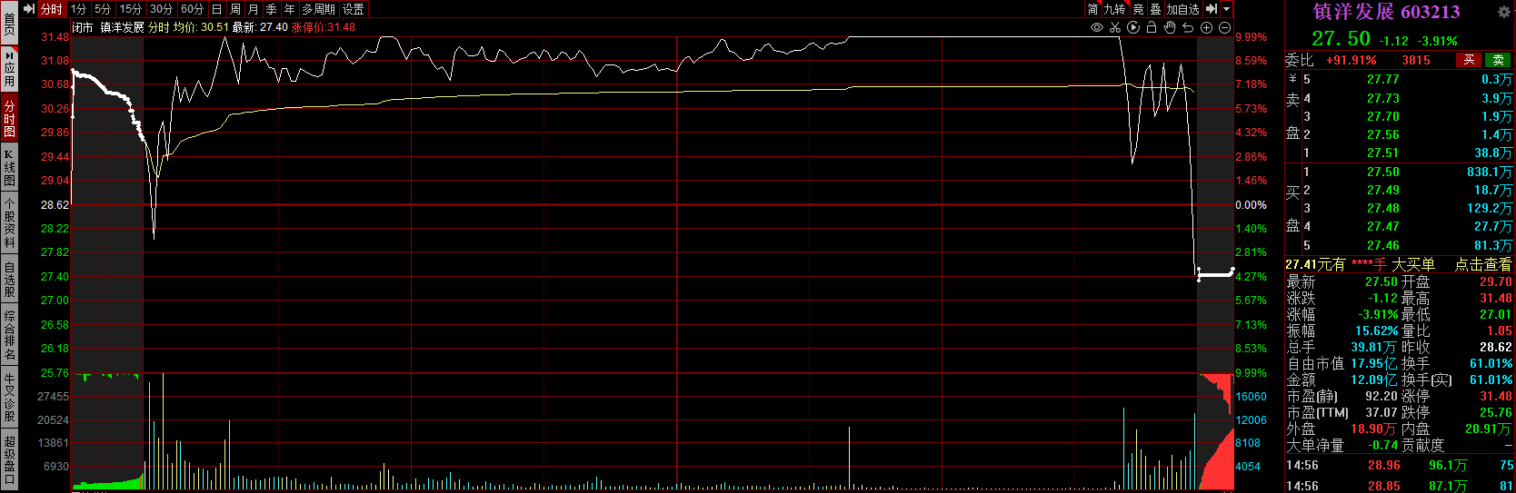
Task: Select the 30分 period tab
Action: coord(161,9)
